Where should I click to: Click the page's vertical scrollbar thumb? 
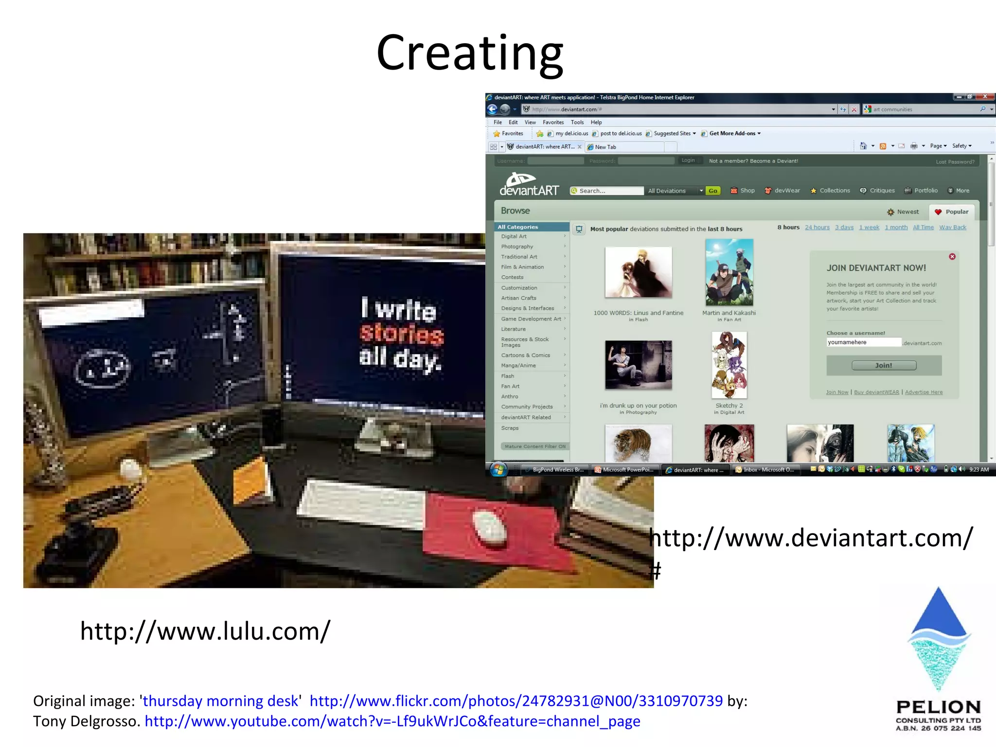tap(992, 204)
